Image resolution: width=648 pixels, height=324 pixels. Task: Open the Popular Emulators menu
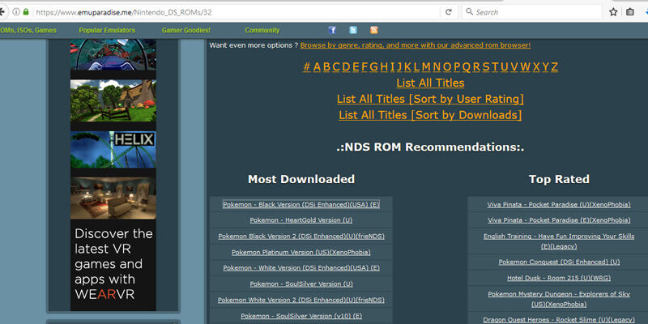[x=107, y=30]
